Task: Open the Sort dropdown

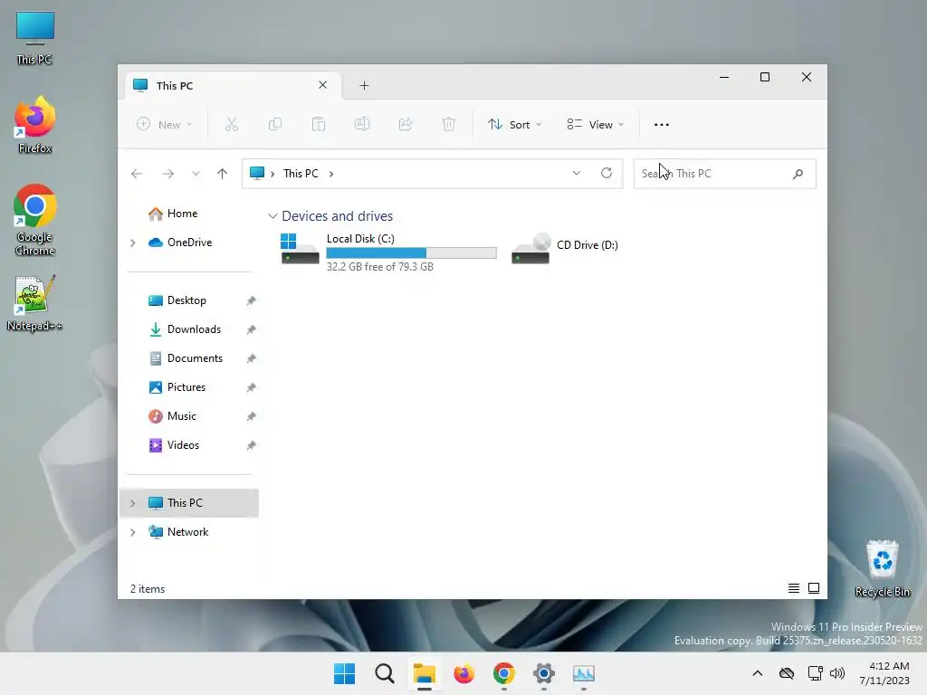Action: click(x=514, y=125)
